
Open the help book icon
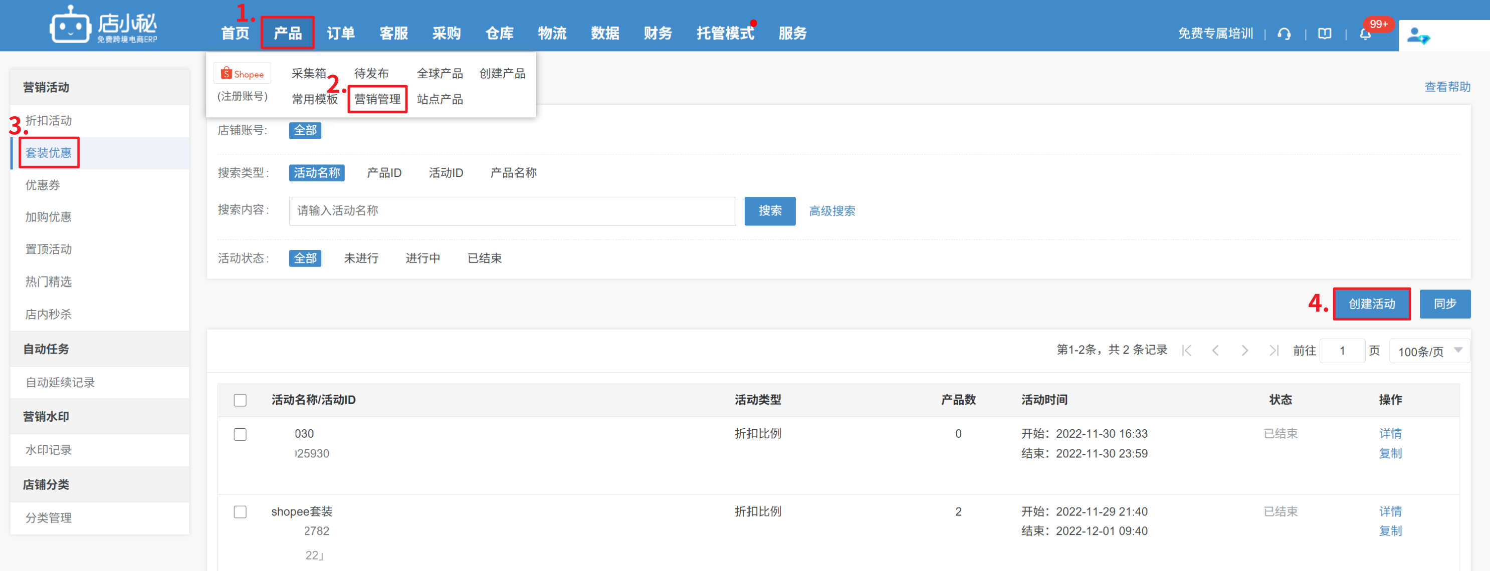[x=1325, y=34]
